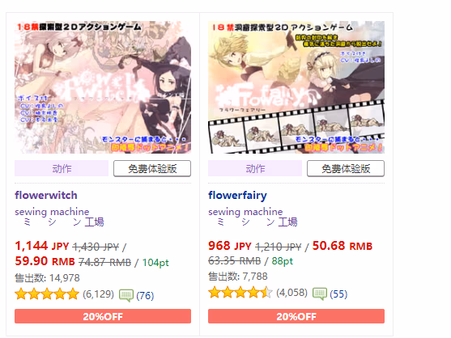This screenshot has height=338, width=451.
Task: Click the star rating under flowerfairy
Action: 240,293
